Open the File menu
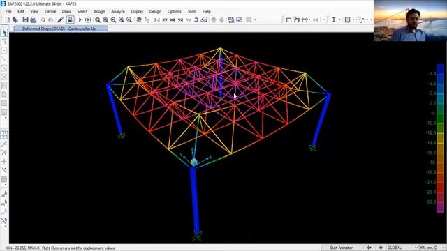 pos(8,11)
